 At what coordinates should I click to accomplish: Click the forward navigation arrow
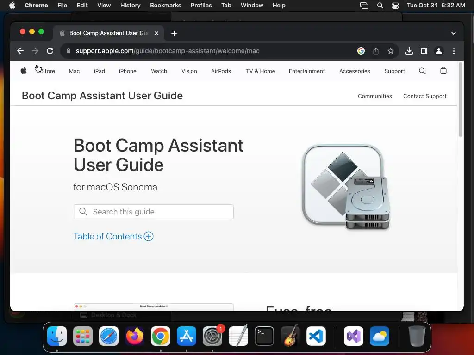click(35, 51)
